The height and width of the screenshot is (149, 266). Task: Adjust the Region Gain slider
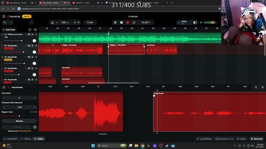pos(20,116)
